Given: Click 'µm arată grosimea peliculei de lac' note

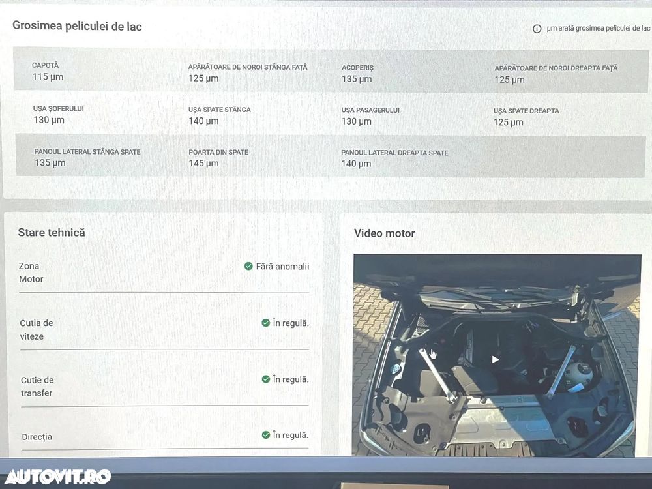Looking at the screenshot, I should click(599, 28).
